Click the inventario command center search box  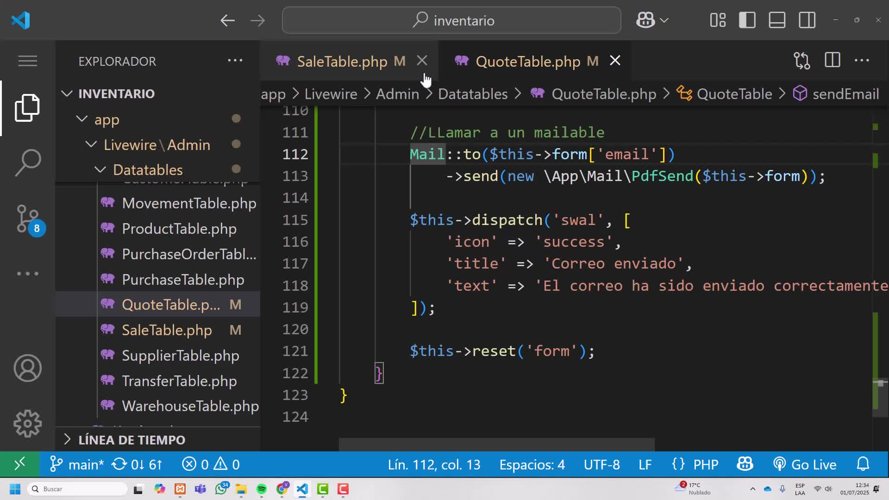tap(451, 20)
